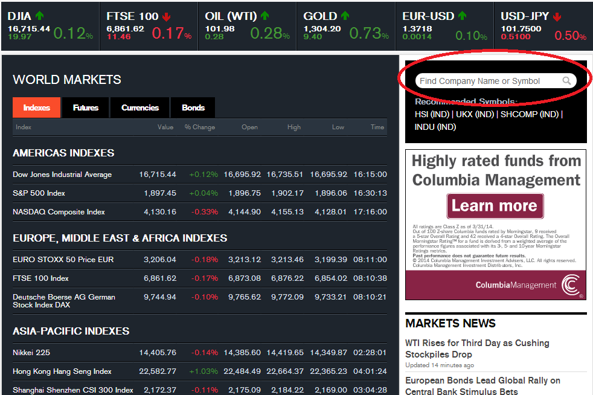Click the OIL (WTI) green up arrow

click(x=264, y=16)
